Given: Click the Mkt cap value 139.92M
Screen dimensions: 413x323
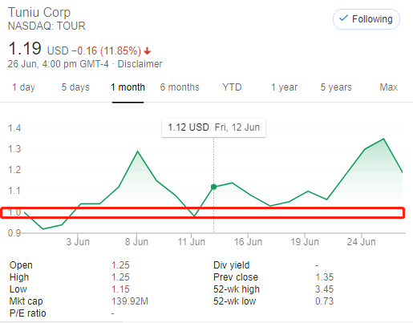Looking at the screenshot, I should (130, 301).
